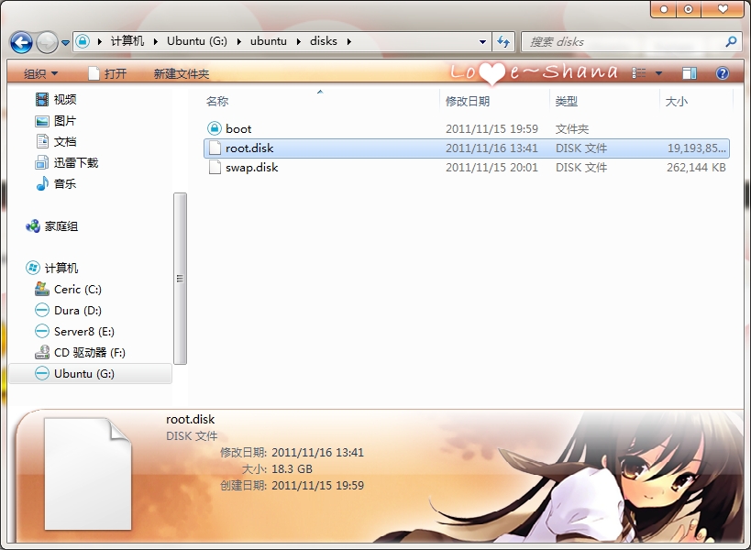The image size is (751, 550).
Task: Expand the disks breadcrumb arrow
Action: point(349,41)
